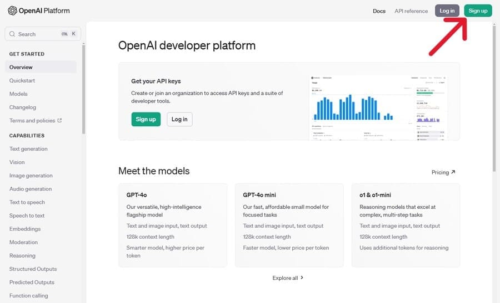Open Function calling in sidebar
This screenshot has height=303, width=500.
point(29,296)
